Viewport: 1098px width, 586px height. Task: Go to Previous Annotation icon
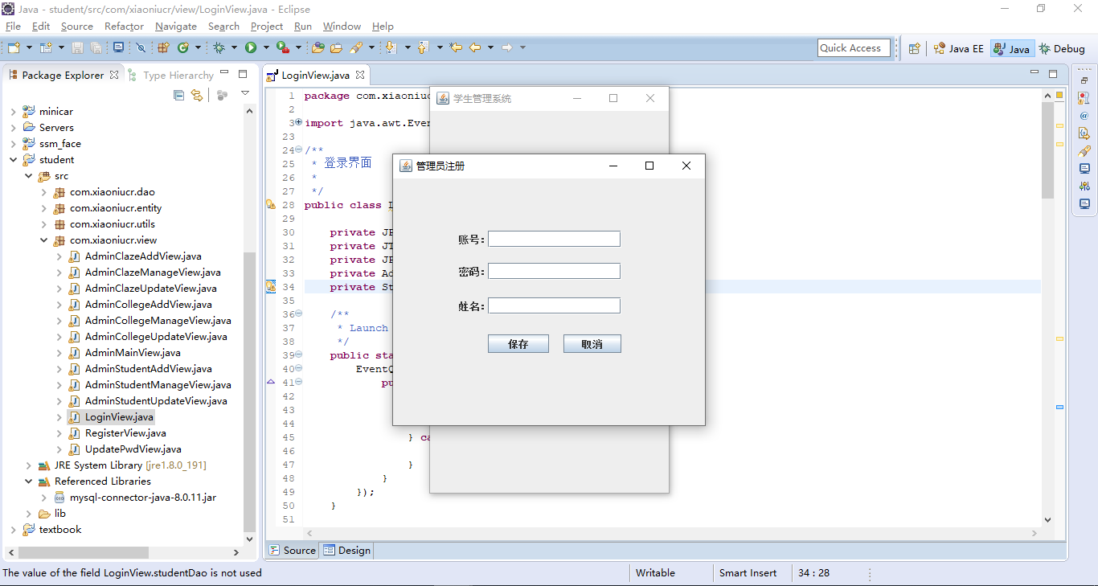coord(424,48)
